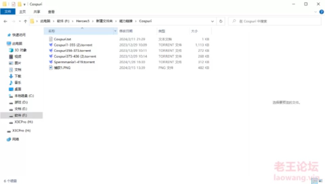Open X3CPro (H:) under 此电脑
The height and width of the screenshot is (184, 325).
(24, 122)
